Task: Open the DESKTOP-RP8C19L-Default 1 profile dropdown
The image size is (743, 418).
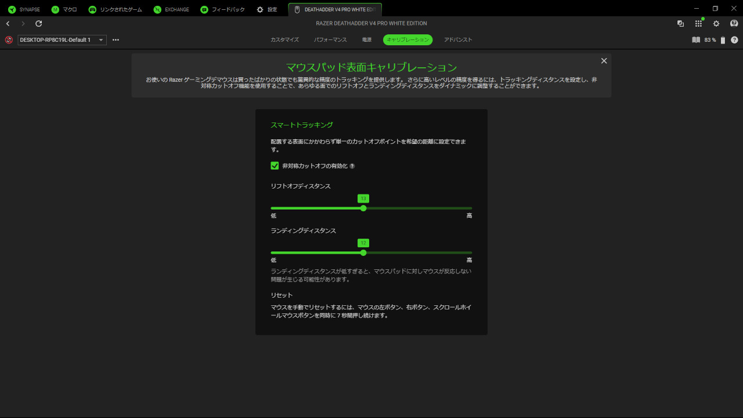Action: 62,40
